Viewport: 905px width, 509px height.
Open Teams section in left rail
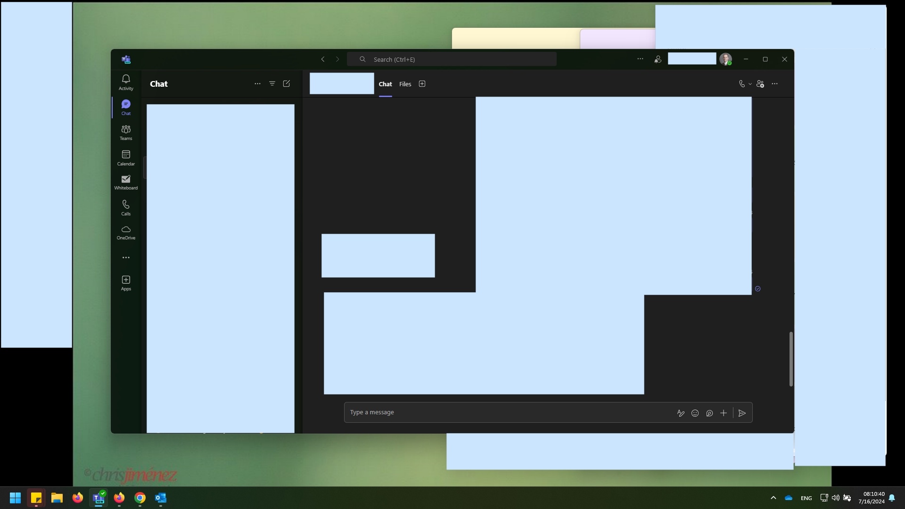click(x=126, y=132)
